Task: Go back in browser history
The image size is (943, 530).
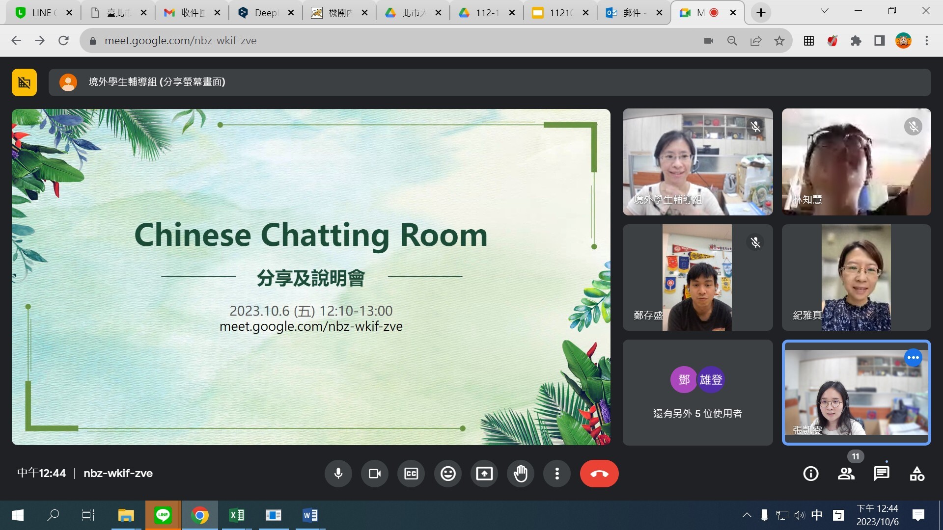Action: point(16,41)
